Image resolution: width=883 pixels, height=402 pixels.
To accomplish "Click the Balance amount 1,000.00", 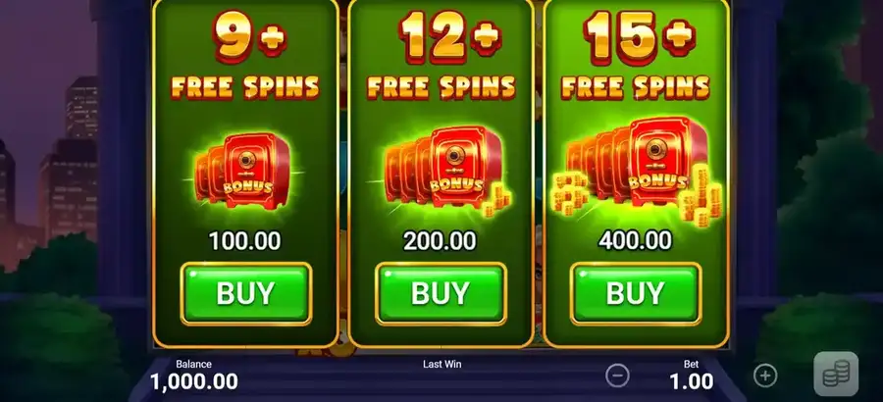I will point(193,381).
